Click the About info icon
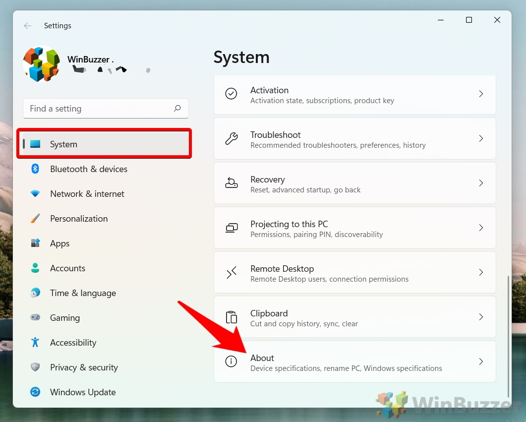This screenshot has width=526, height=422. click(231, 362)
